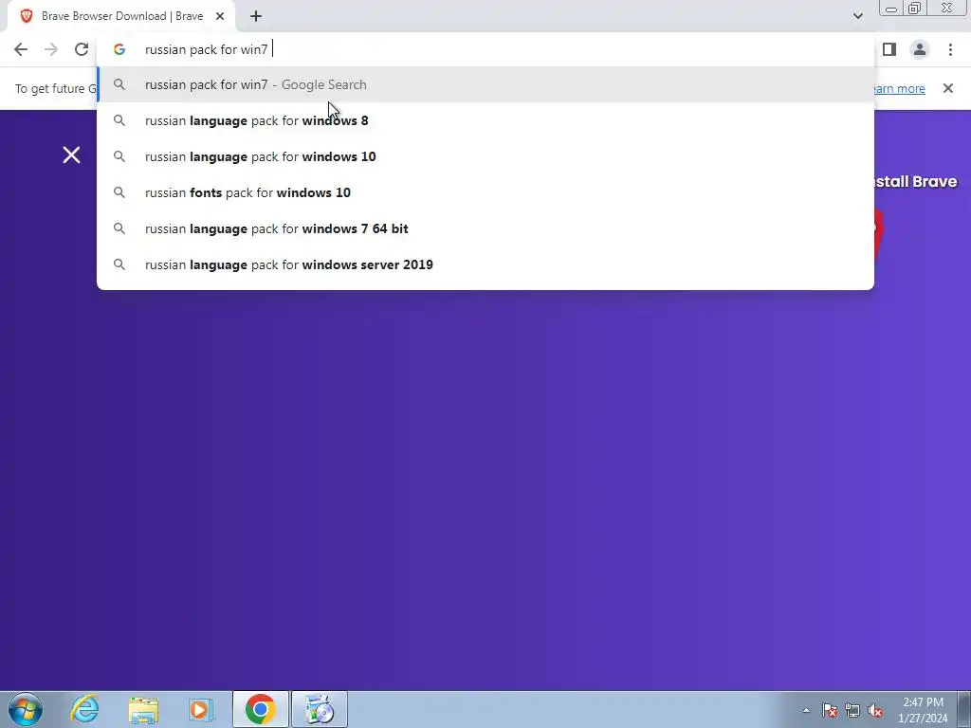The image size is (971, 728).
Task: Pick 'russian language pack for windows 7 64 bit'
Action: 485,228
